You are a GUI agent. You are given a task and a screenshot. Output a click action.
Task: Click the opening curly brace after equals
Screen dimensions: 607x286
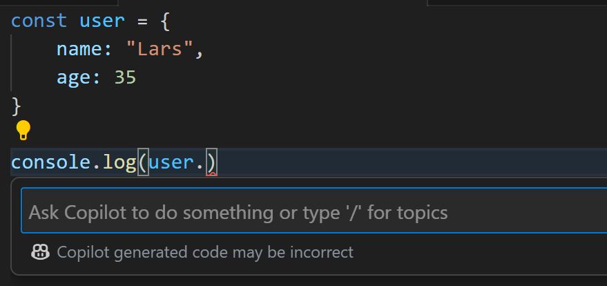click(165, 21)
